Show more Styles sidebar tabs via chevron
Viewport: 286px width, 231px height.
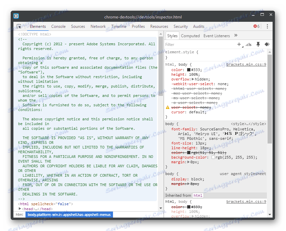coord(236,35)
